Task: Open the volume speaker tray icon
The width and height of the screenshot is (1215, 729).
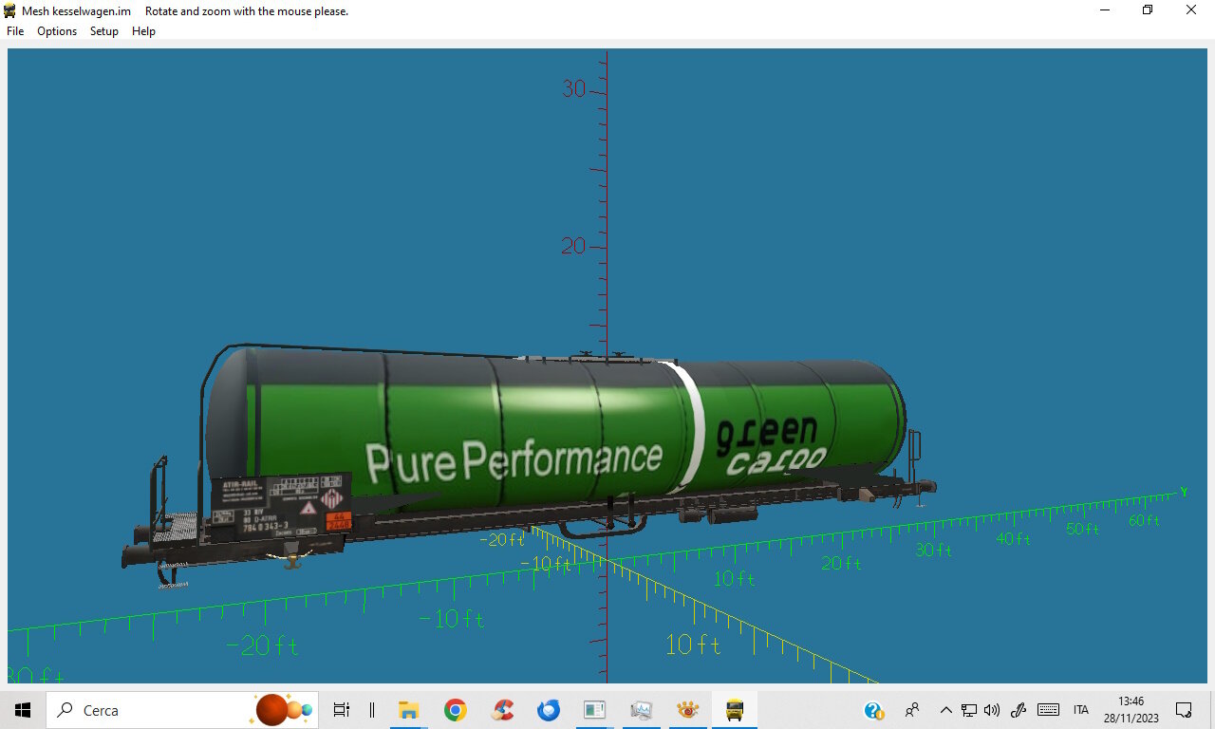Action: [x=992, y=710]
